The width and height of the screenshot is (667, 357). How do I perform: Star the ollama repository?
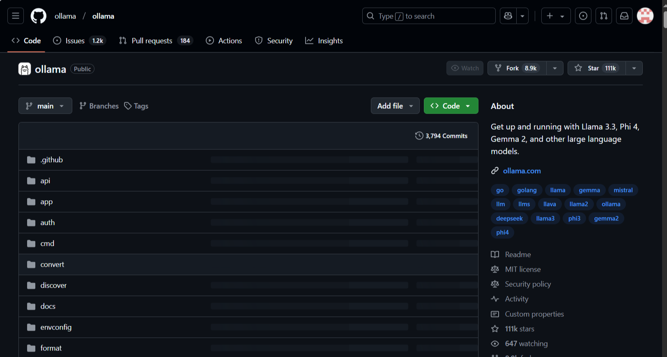coord(596,68)
